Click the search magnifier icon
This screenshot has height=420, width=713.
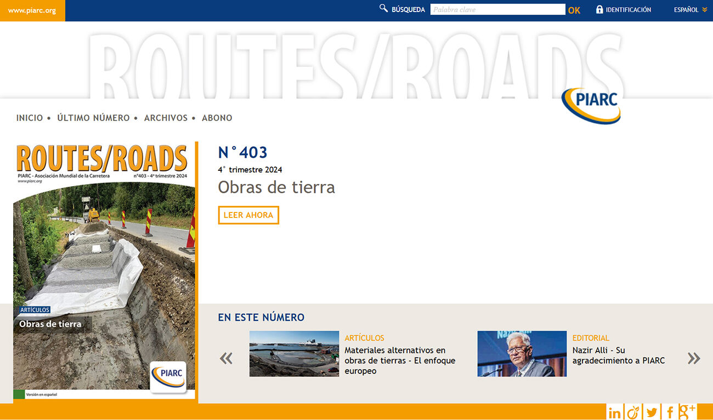point(384,9)
